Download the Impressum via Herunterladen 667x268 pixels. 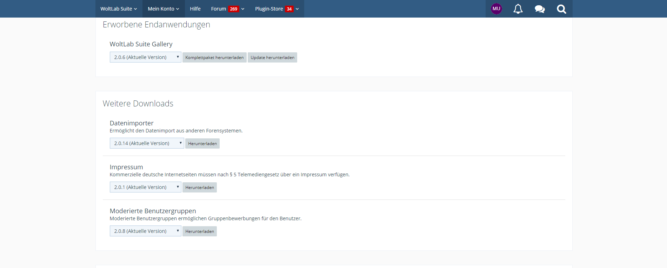click(x=200, y=188)
